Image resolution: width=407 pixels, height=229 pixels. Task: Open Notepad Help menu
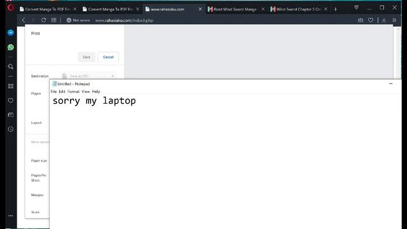coord(96,92)
